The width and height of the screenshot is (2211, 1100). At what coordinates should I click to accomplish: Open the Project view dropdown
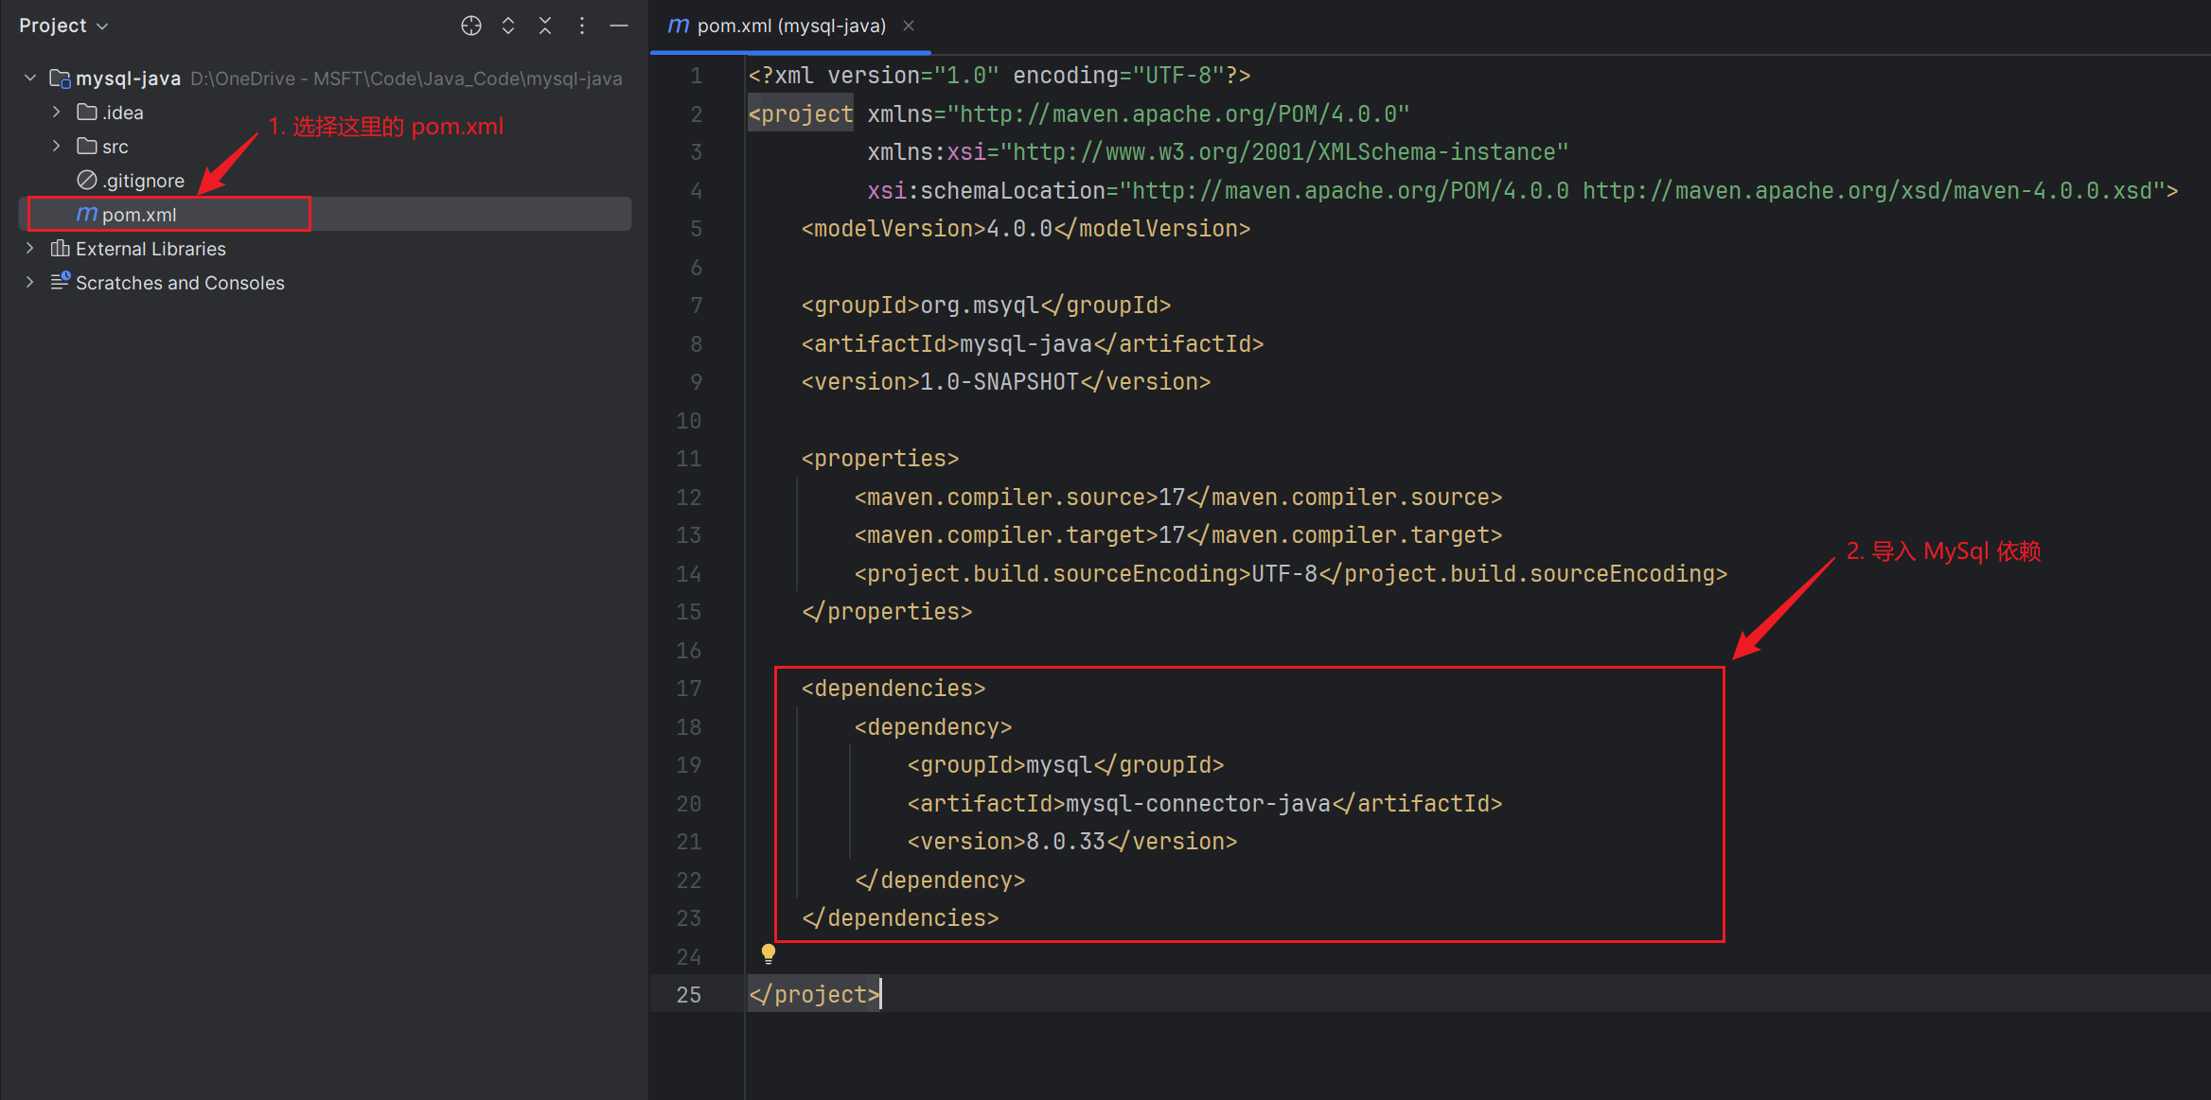coord(63,26)
